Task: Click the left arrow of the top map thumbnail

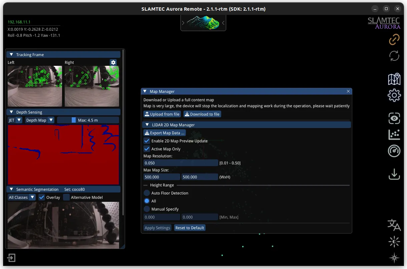Action: coord(183,23)
